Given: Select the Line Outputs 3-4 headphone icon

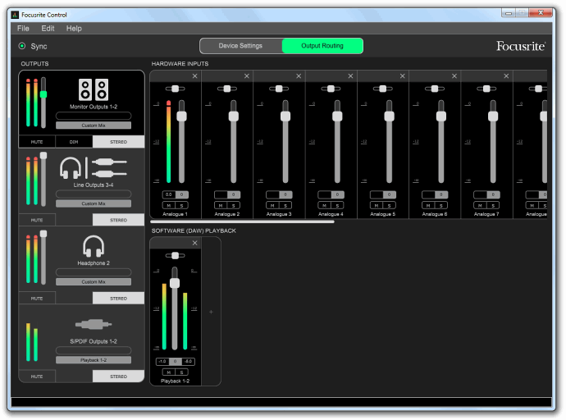Looking at the screenshot, I should 71,168.
